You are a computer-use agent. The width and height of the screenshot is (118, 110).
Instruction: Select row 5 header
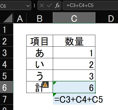pyautogui.click(x=6, y=75)
